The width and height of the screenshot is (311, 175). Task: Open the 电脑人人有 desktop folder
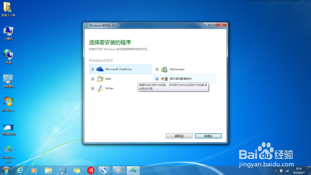click(8, 9)
